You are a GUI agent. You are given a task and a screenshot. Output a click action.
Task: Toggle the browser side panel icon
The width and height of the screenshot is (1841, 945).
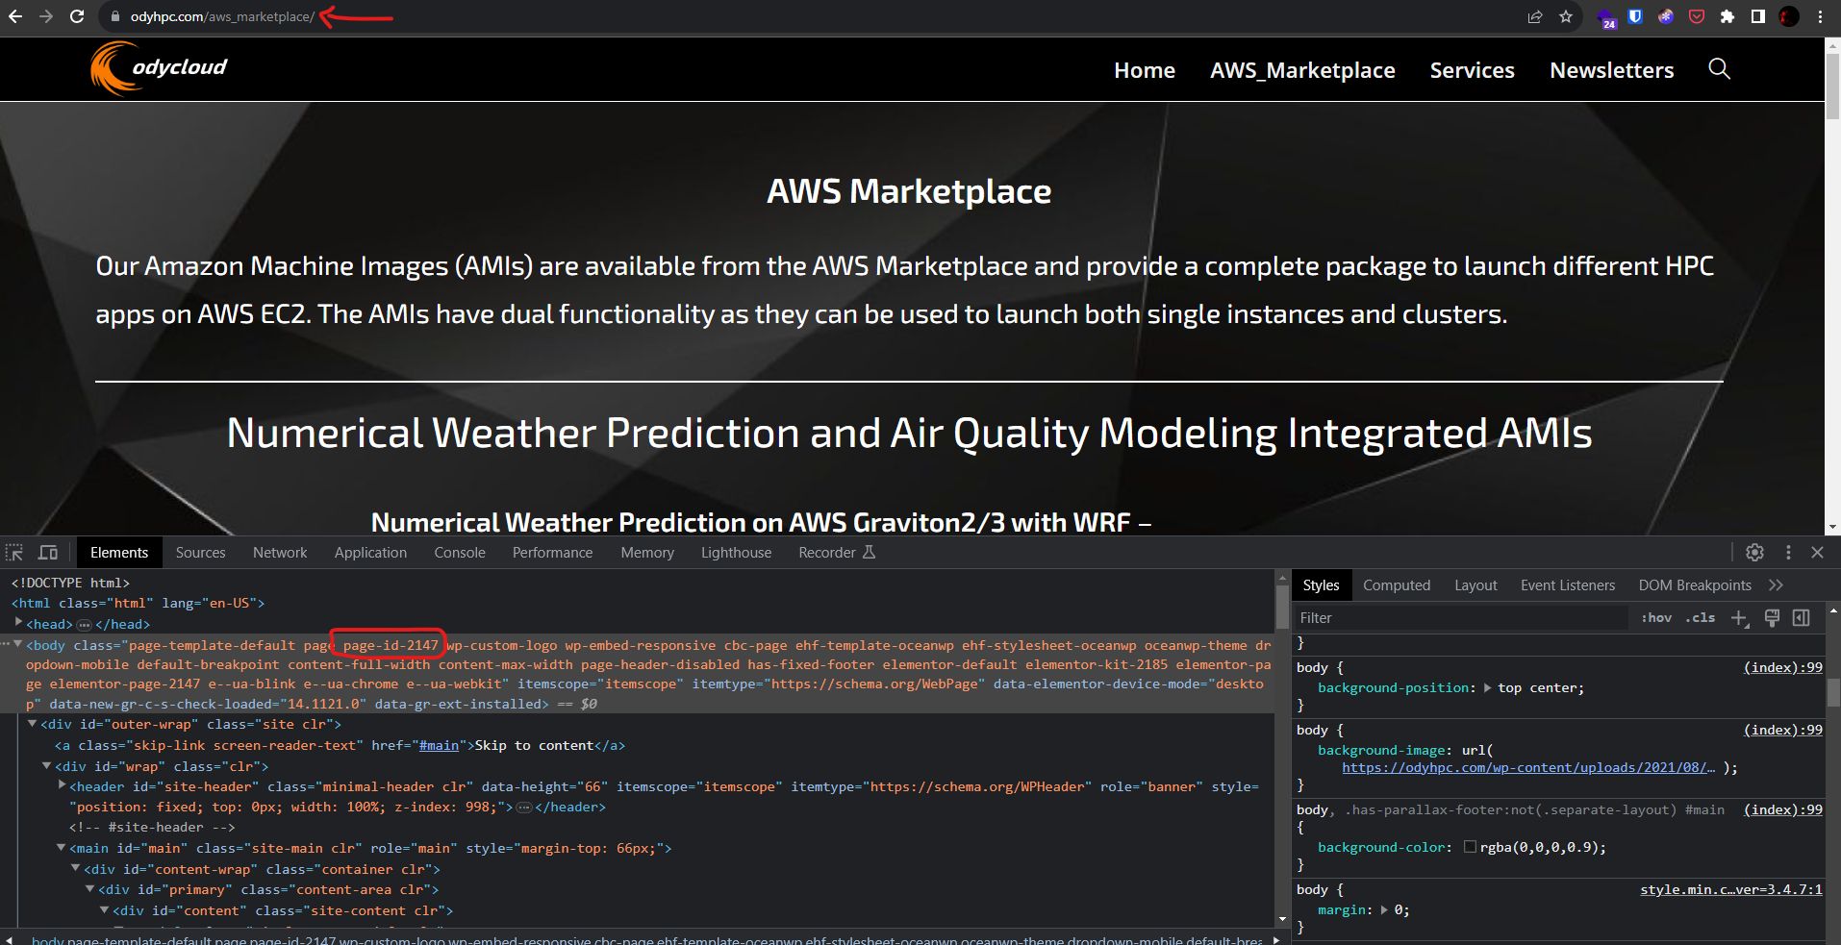[1758, 16]
